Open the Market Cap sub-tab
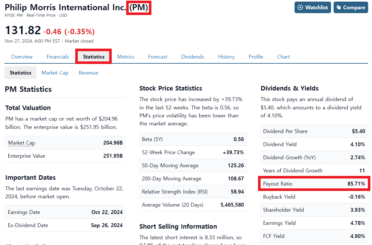The width and height of the screenshot is (372, 245). (x=55, y=73)
